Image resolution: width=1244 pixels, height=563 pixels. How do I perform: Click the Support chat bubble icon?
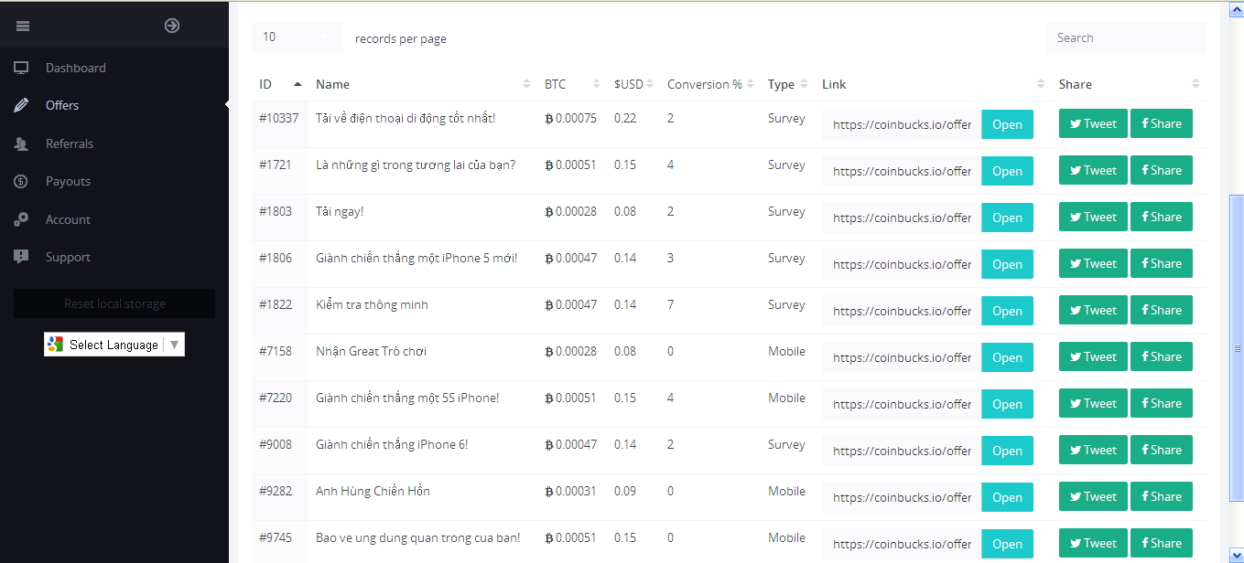[21, 257]
